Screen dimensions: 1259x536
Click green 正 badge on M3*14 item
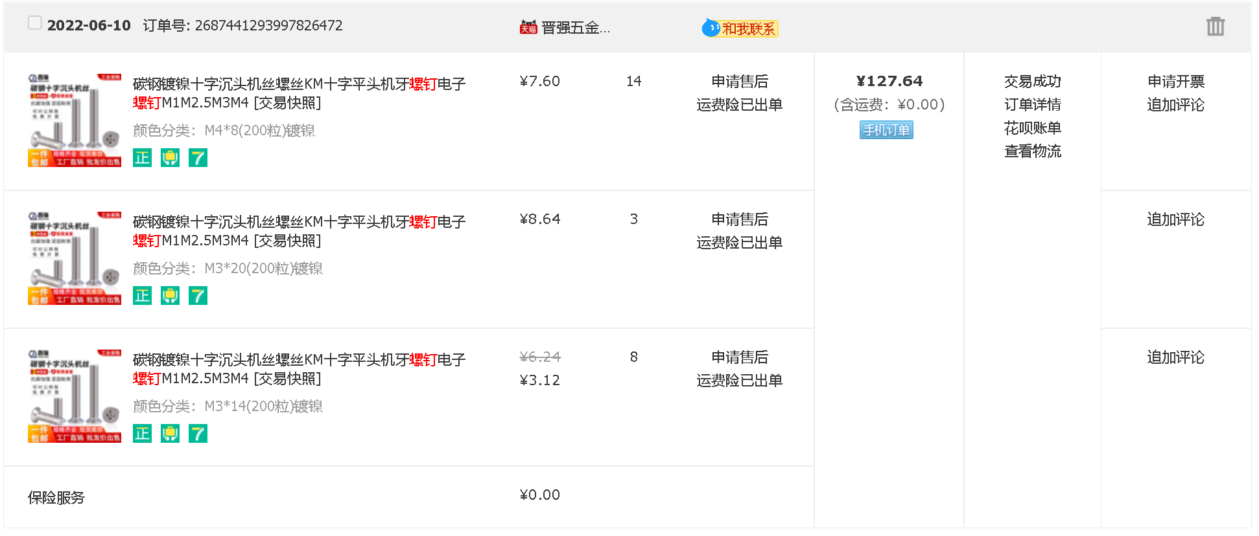[142, 434]
